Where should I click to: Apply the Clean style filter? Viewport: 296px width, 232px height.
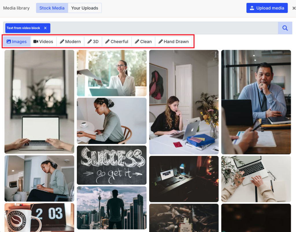pos(143,42)
